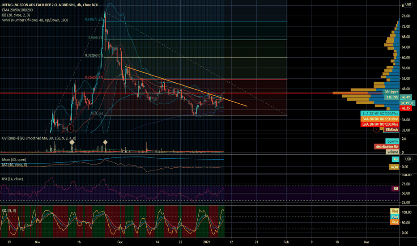
Task: Click the Nov label on time axis
Action: (x=38, y=242)
